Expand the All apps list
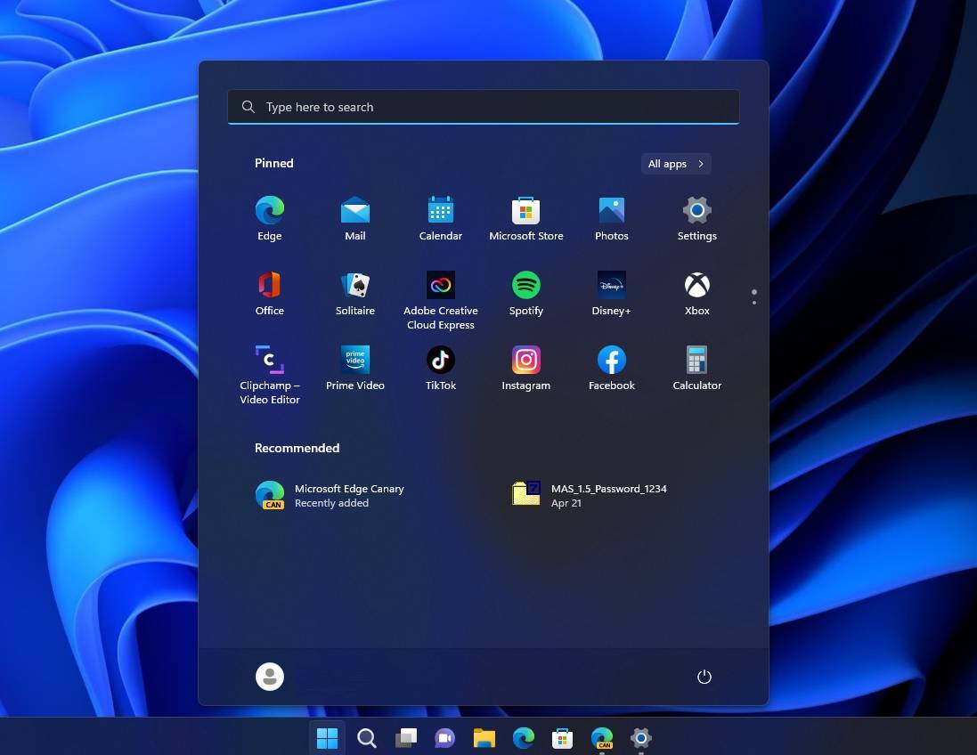The image size is (977, 755). pos(675,163)
